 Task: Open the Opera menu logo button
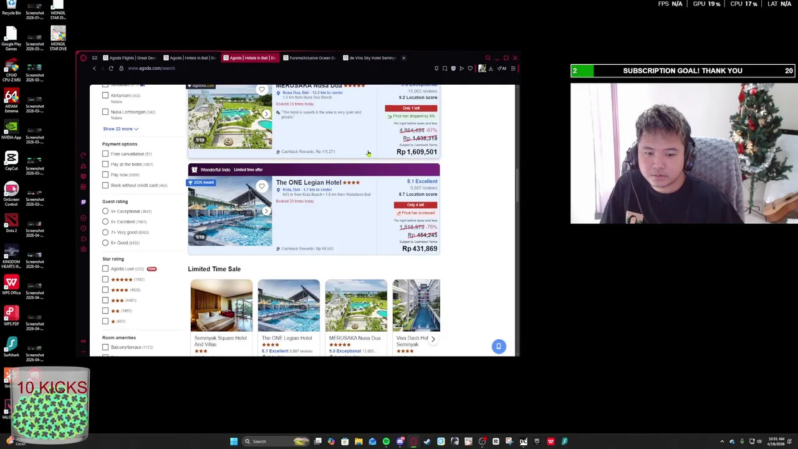coord(84,58)
